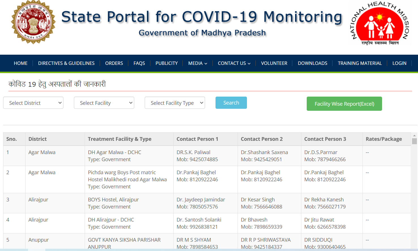The height and width of the screenshot is (251, 418).
Task: Select Dr Jitu Rawat contact cell
Action: pyautogui.click(x=332, y=223)
